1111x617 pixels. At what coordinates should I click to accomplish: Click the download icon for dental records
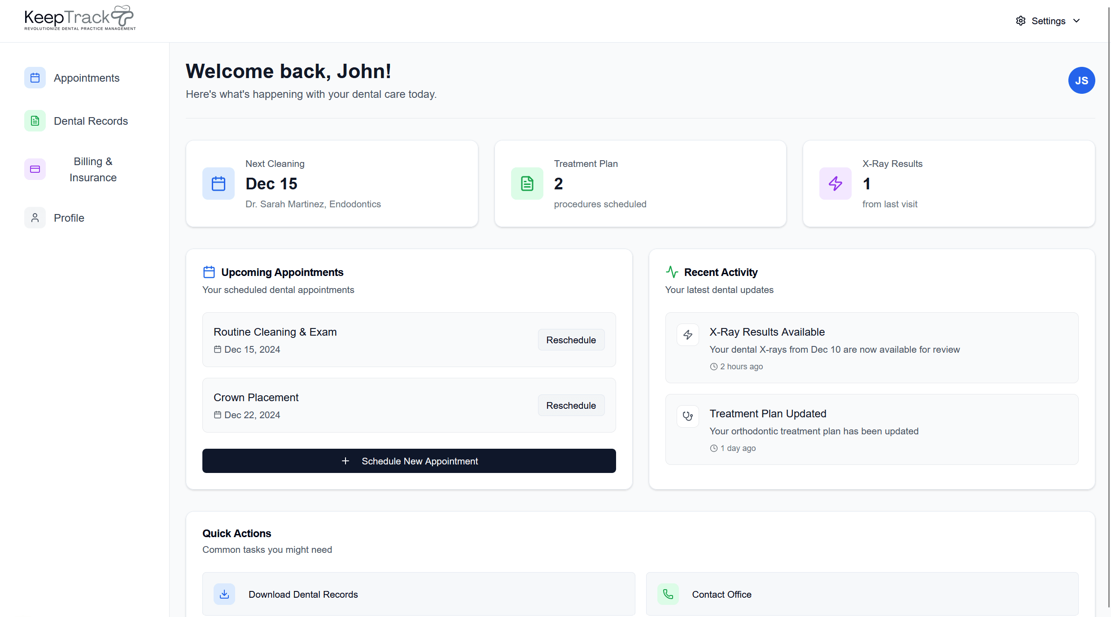click(x=224, y=594)
